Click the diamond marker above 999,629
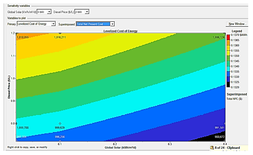The image size is (253, 155). pyautogui.click(x=60, y=123)
